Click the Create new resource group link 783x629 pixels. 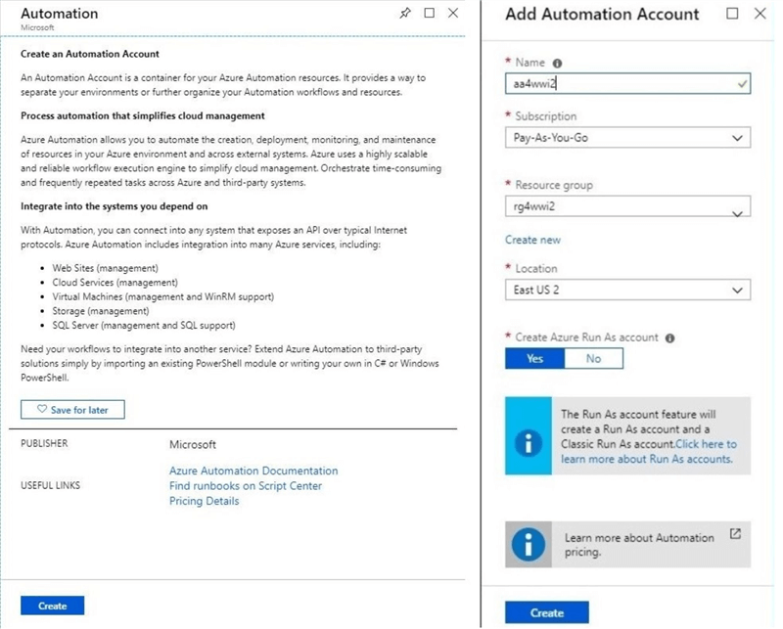pos(532,240)
